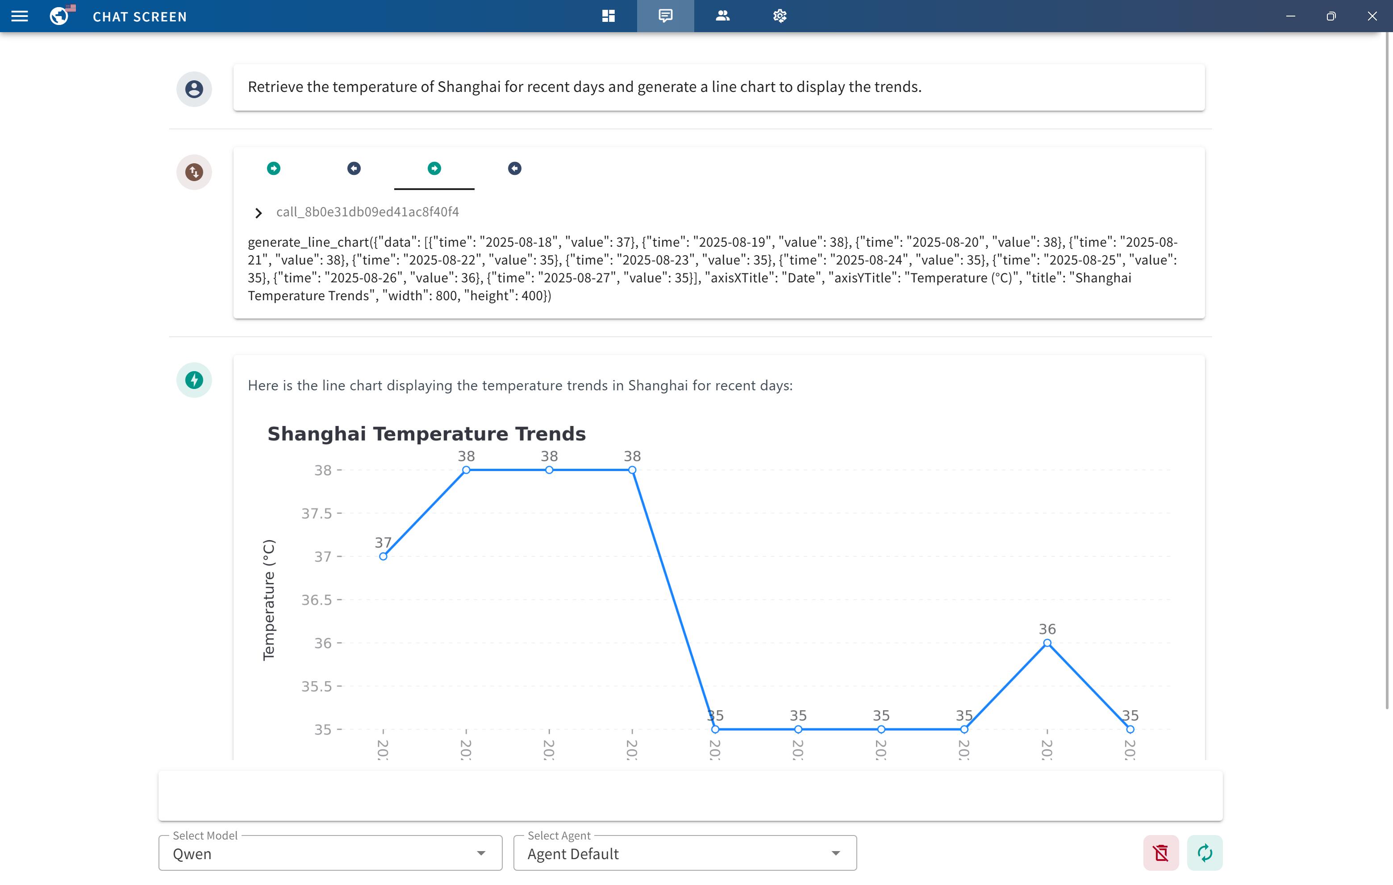The image size is (1393, 885).
Task: Select the third green arrow tab
Action: tap(434, 168)
